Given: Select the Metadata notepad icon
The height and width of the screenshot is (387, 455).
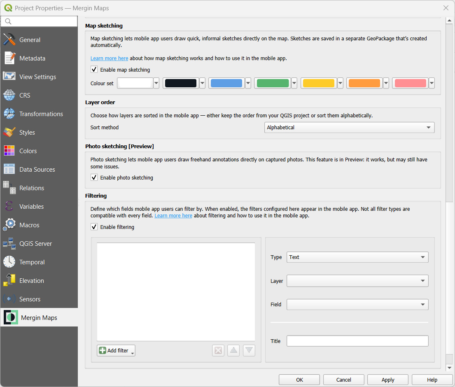Looking at the screenshot, I should click(x=9, y=58).
